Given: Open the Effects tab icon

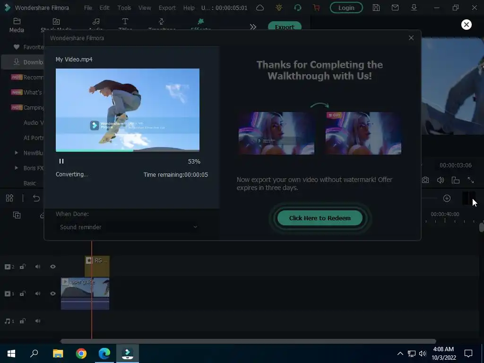Looking at the screenshot, I should tap(201, 21).
